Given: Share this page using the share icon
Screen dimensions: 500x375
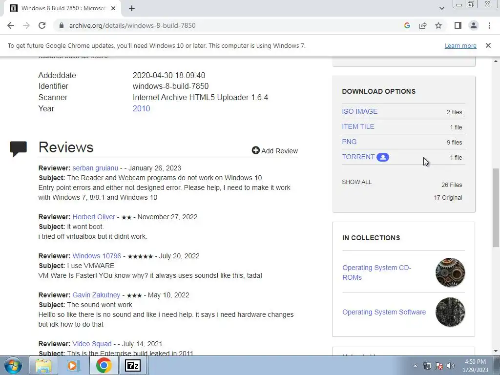Looking at the screenshot, I should coord(423,25).
